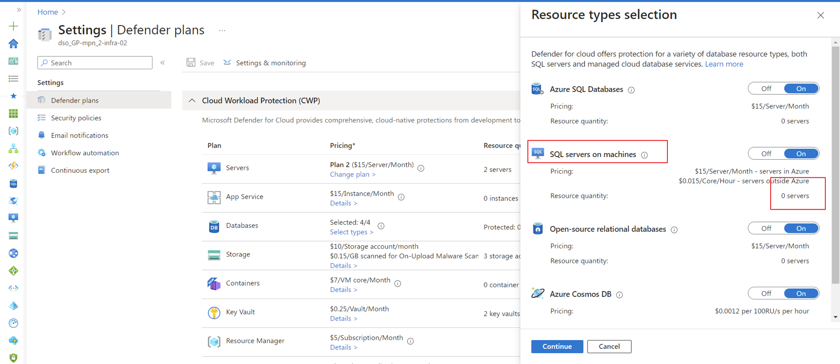The width and height of the screenshot is (840, 364).
Task: Turn Open-source relational databases Off
Action: pos(766,228)
